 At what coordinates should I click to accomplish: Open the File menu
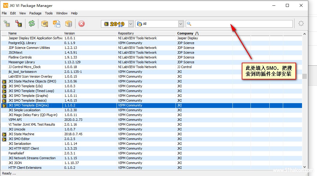4,13
